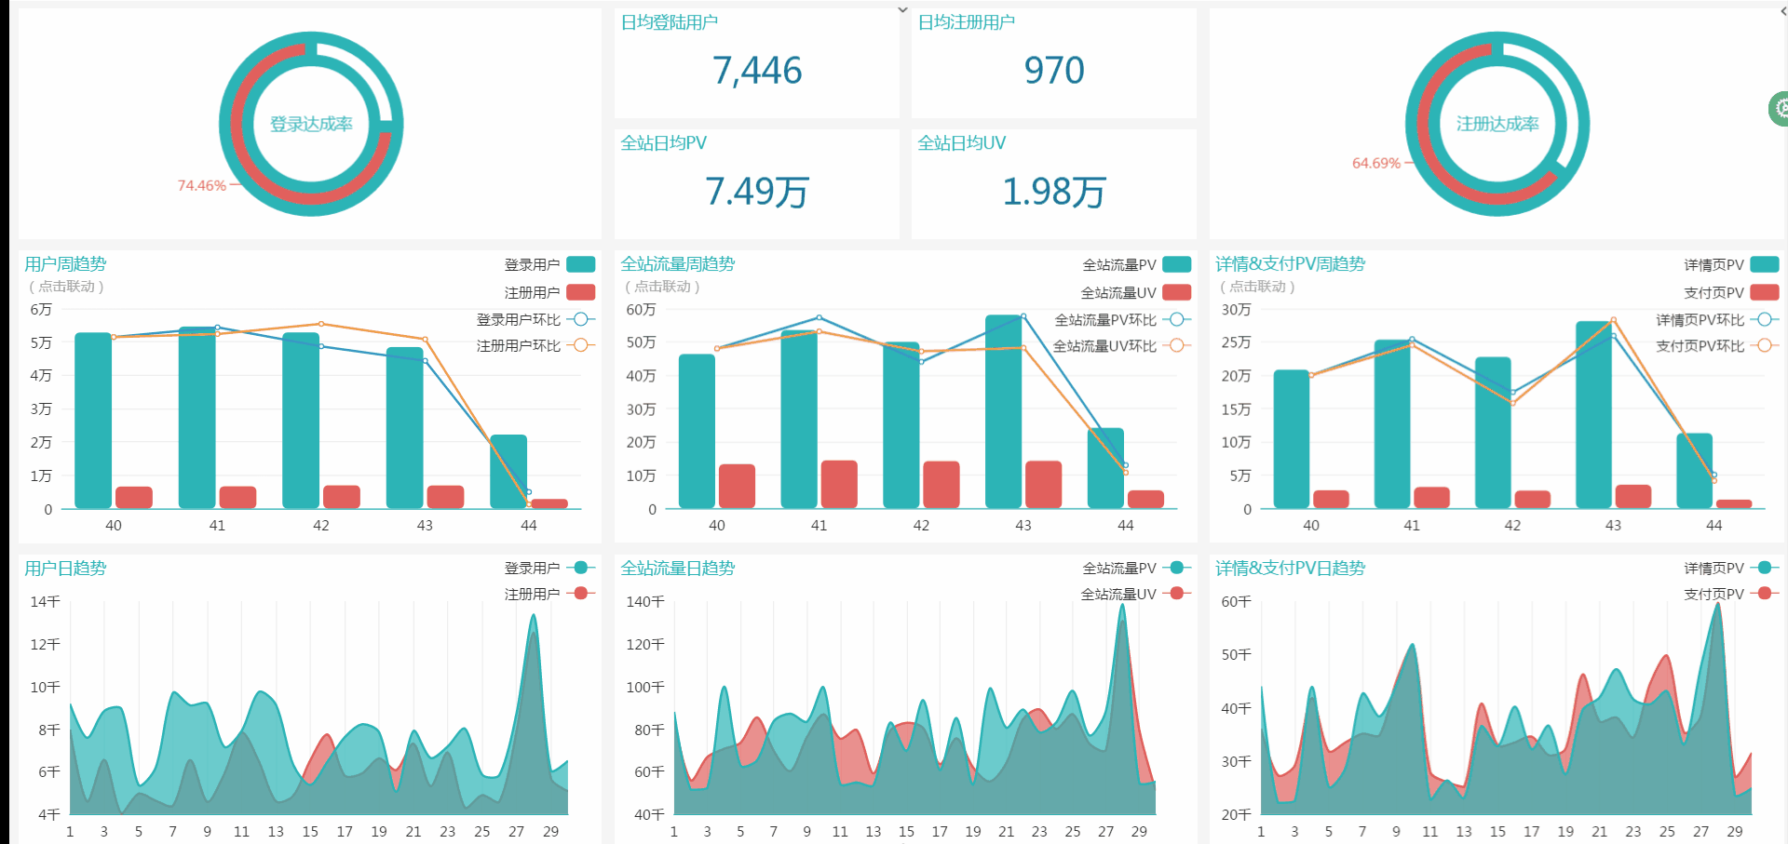Screen dimensions: 1788x844
Task: Disable the 全站流量PV环比 line series
Action: 1122,319
